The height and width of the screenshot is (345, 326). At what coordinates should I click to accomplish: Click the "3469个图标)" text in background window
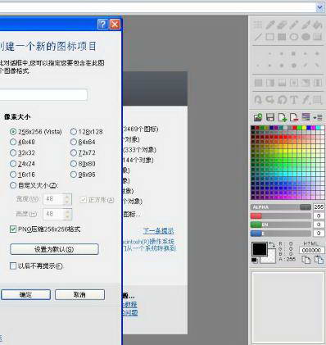pos(141,129)
